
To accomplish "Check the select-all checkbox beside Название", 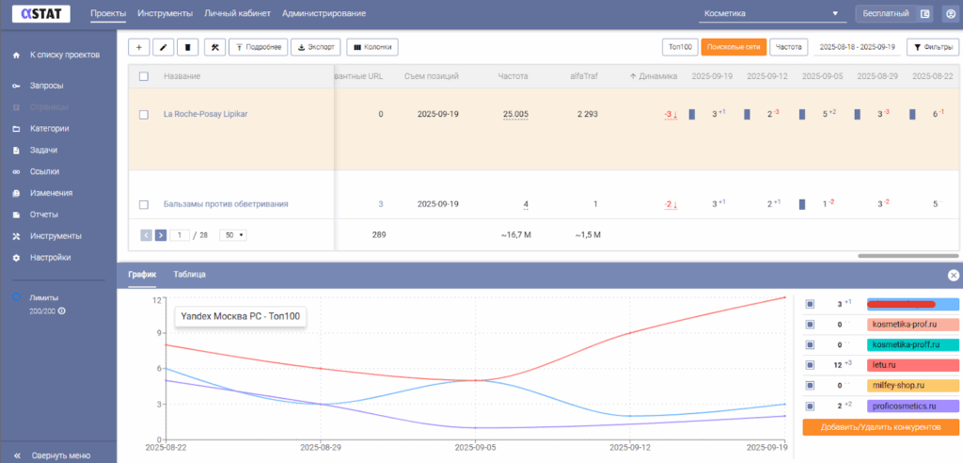I will pyautogui.click(x=144, y=76).
